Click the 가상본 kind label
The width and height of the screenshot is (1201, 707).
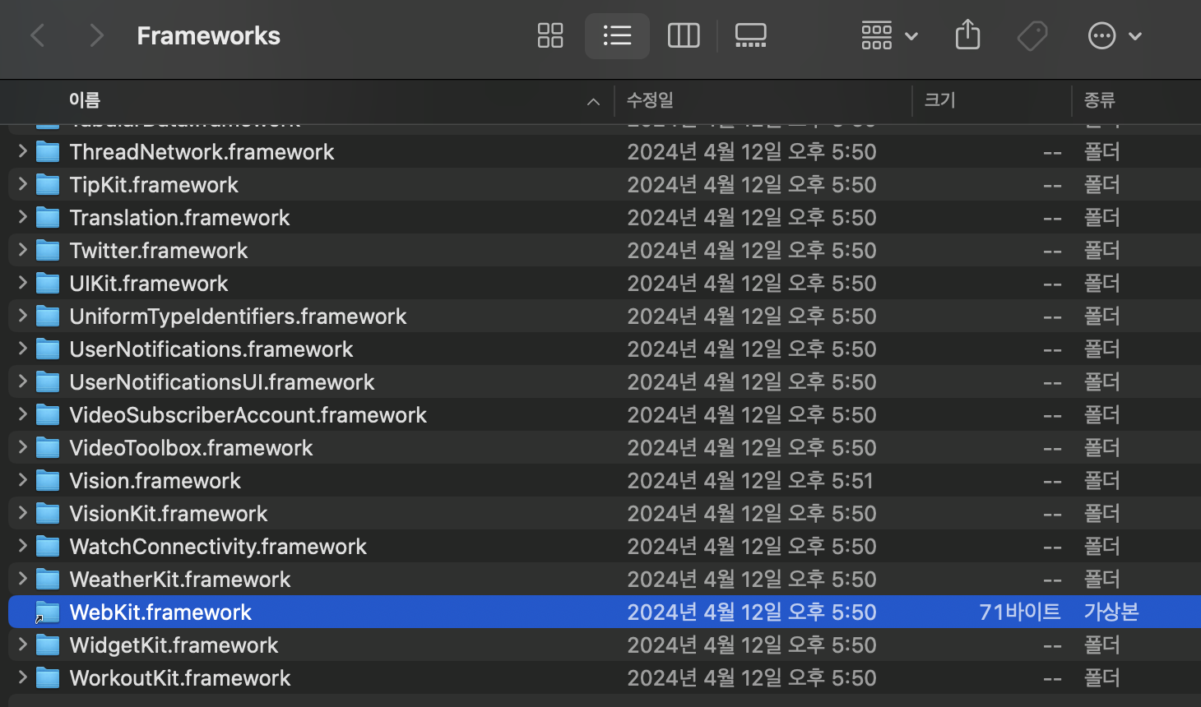[x=1111, y=612]
